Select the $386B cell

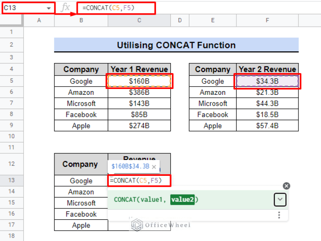click(x=139, y=92)
